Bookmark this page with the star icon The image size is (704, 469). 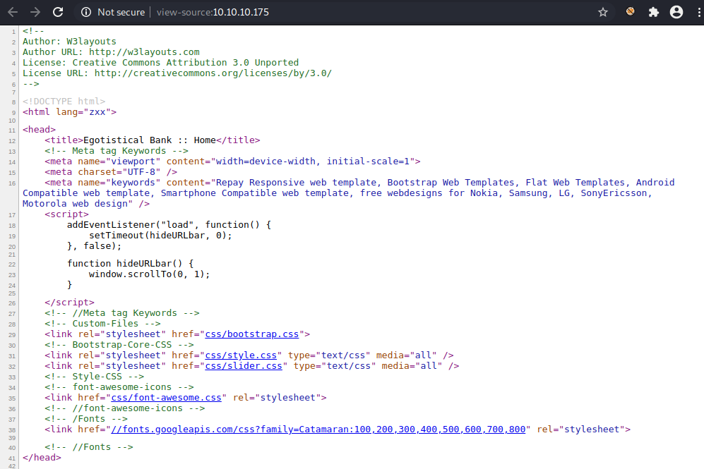click(603, 12)
